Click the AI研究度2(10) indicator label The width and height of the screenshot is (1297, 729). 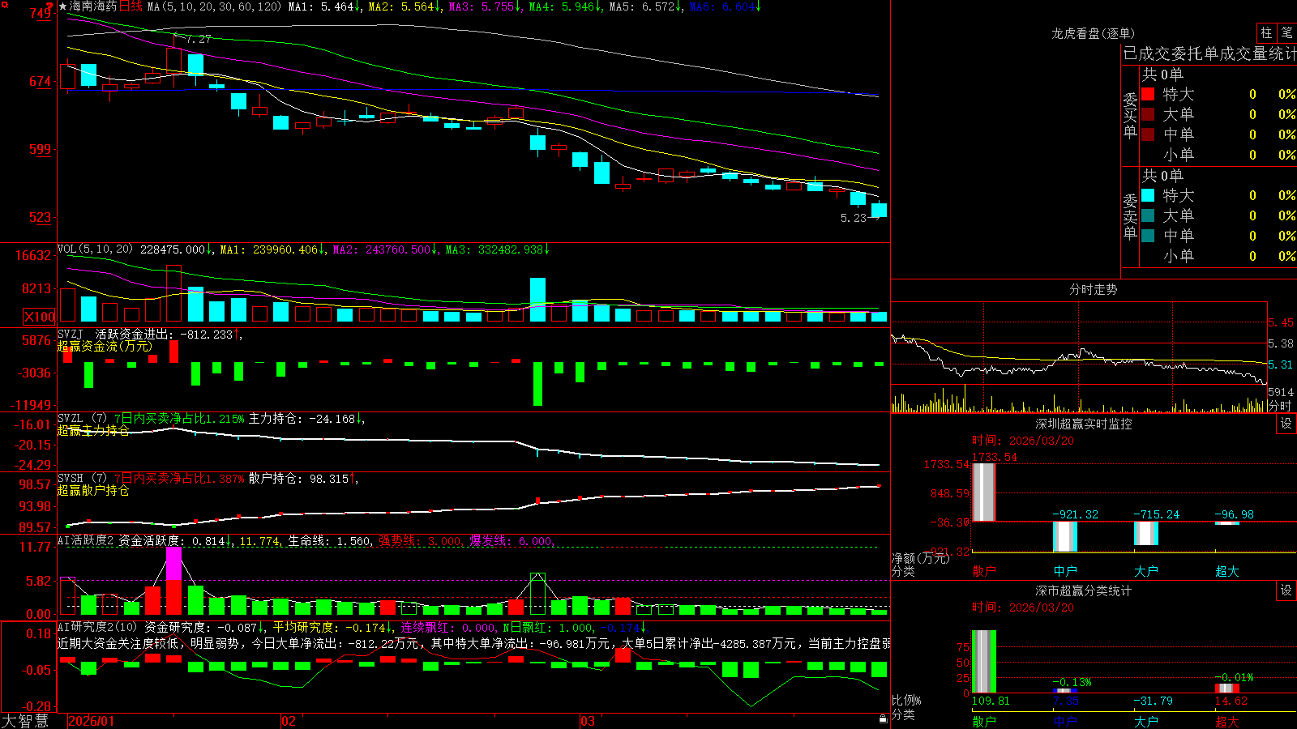pos(98,627)
